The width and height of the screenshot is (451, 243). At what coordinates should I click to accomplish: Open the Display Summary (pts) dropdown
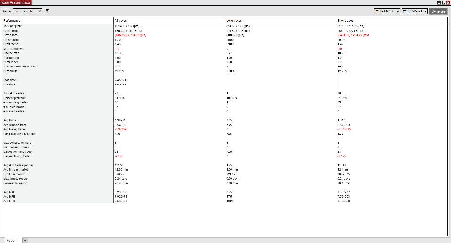pos(27,11)
